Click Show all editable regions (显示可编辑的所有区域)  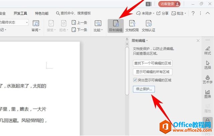pos(152,72)
